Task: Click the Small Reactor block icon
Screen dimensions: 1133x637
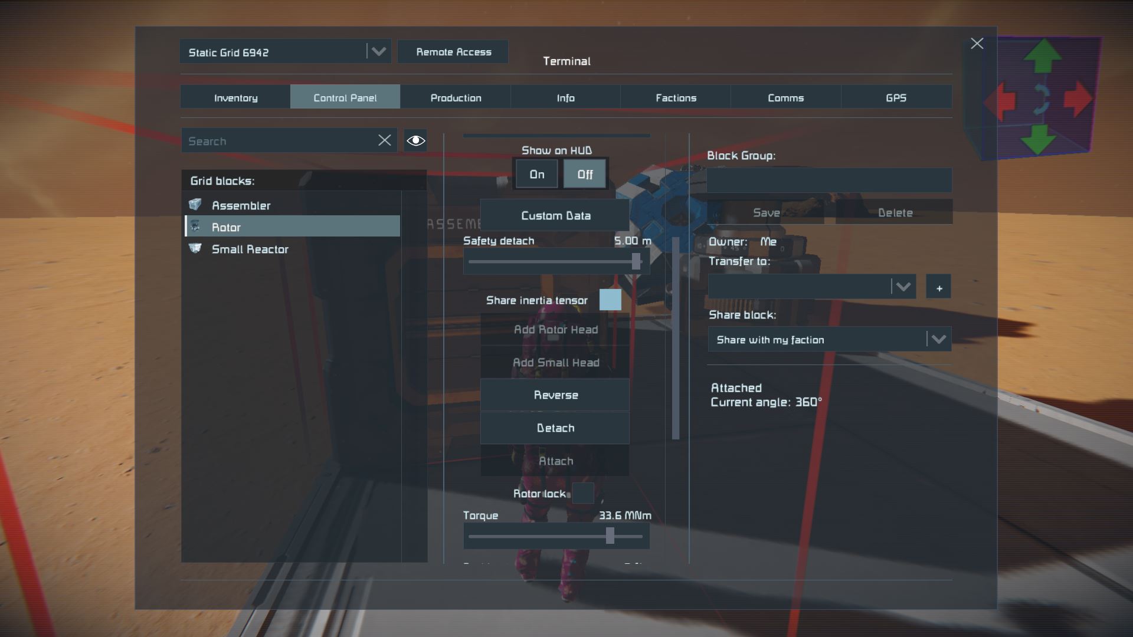Action: pyautogui.click(x=195, y=248)
